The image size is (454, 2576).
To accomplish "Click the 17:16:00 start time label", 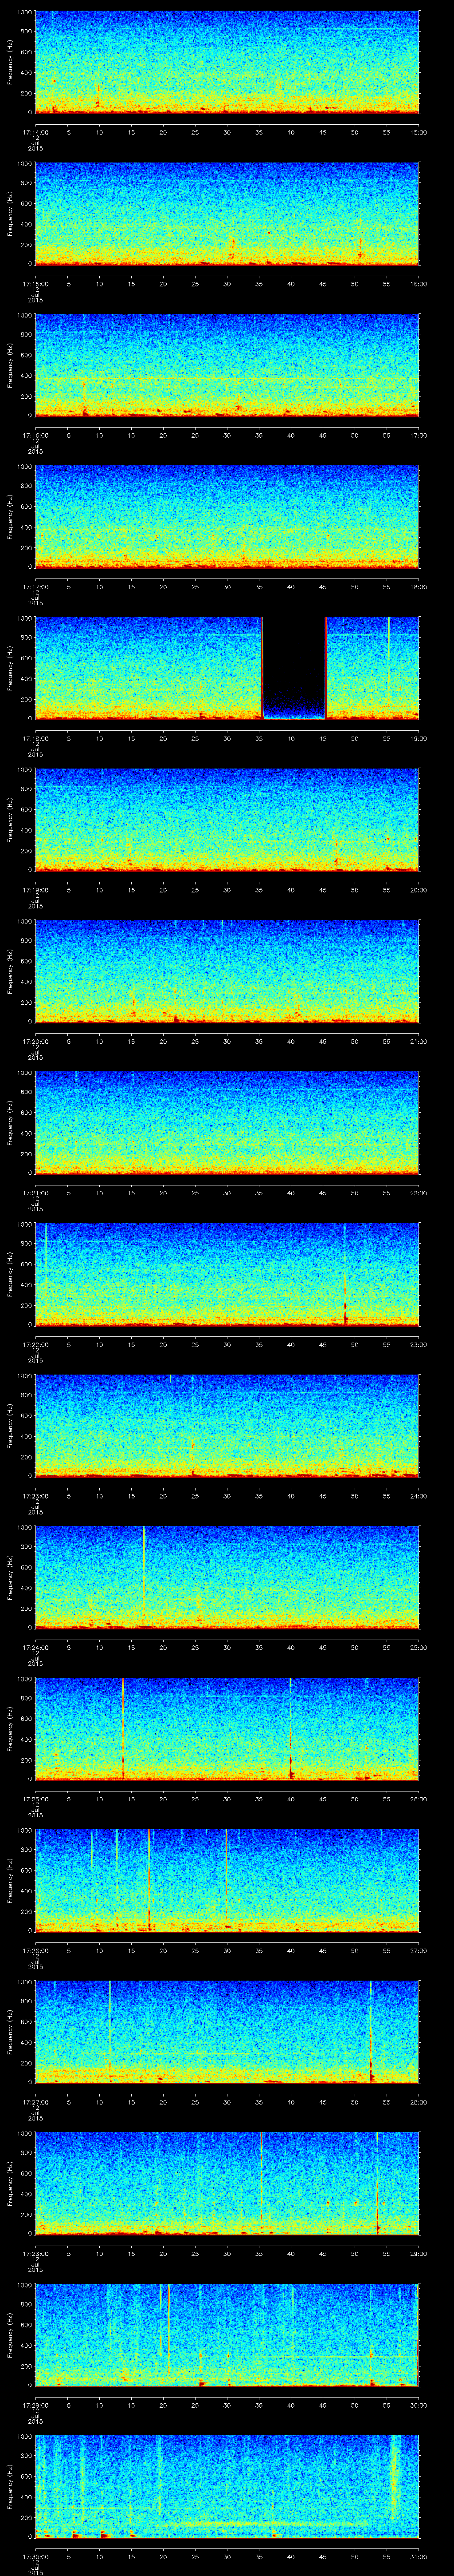I will tap(36, 435).
